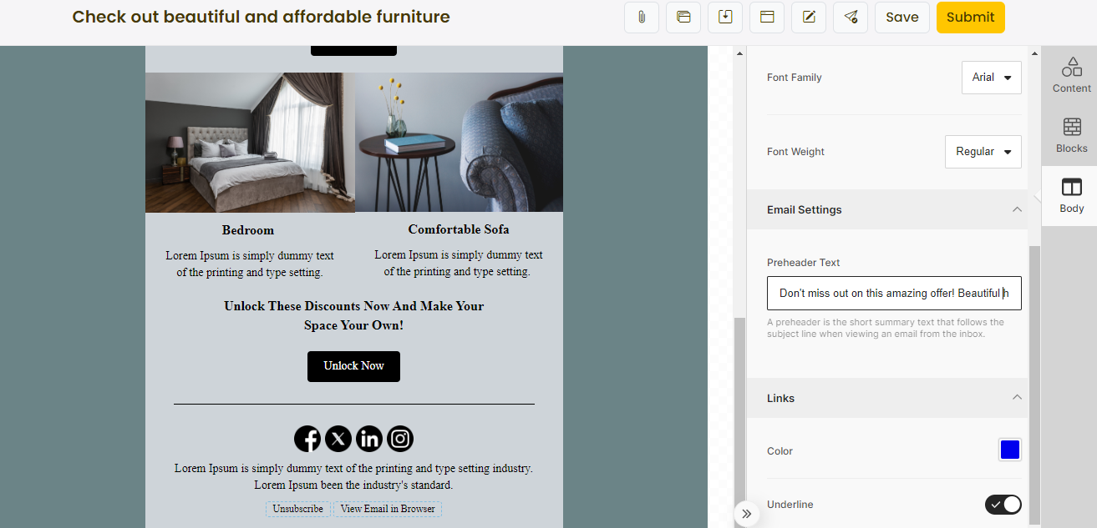Screen dimensions: 1097x528
Task: Open the Content tab
Action: point(1071,75)
